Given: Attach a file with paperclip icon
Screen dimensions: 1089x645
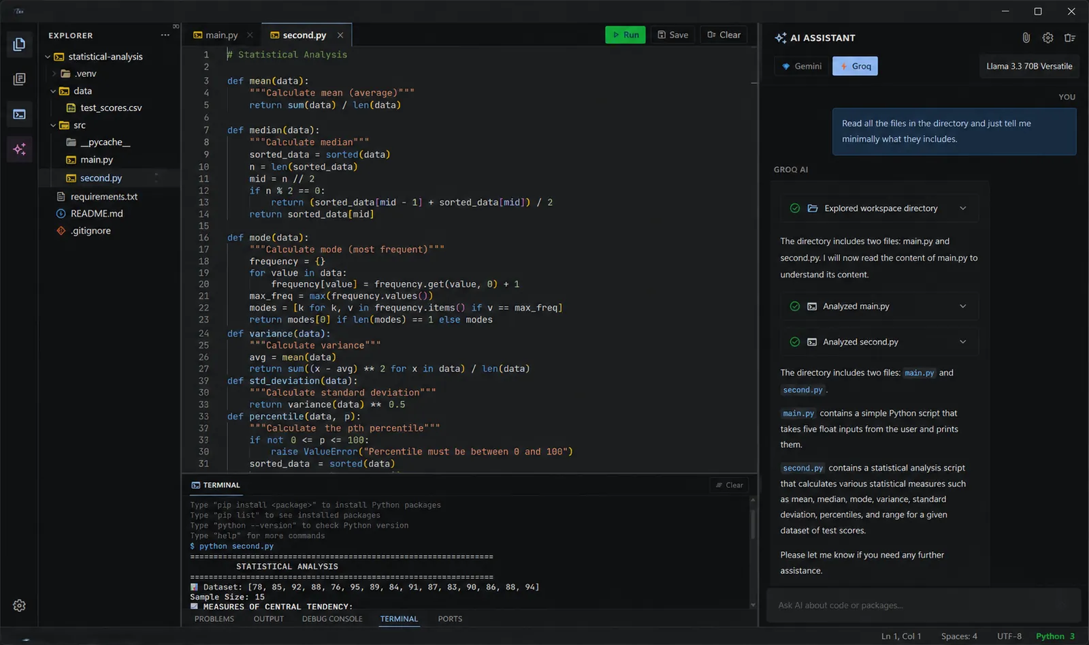Looking at the screenshot, I should click(x=1026, y=37).
